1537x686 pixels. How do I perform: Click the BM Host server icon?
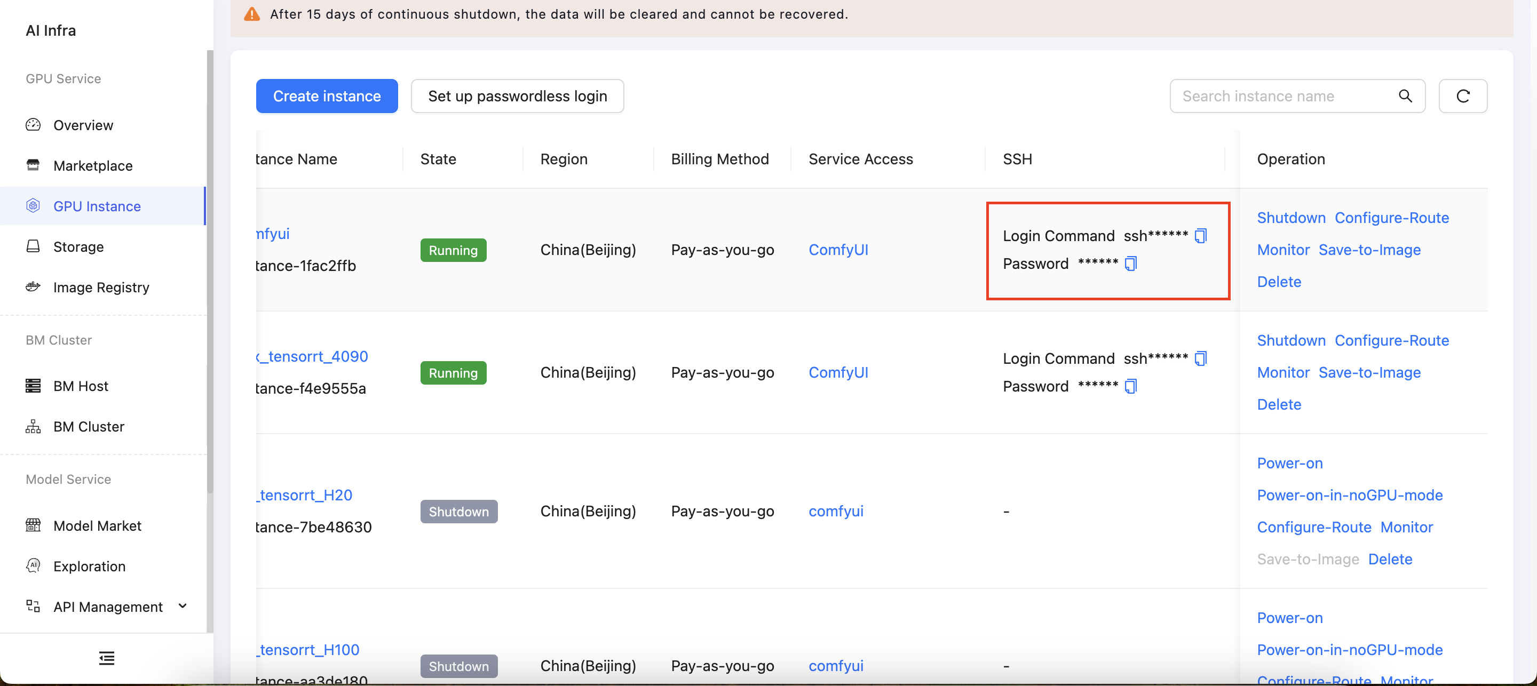click(34, 386)
